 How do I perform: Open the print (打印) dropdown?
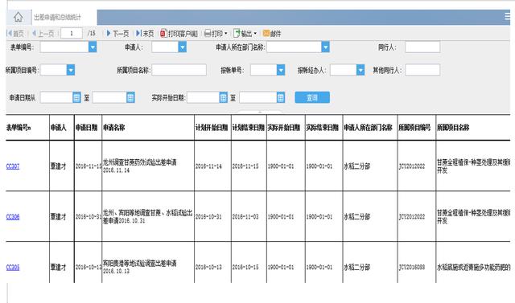pos(216,34)
